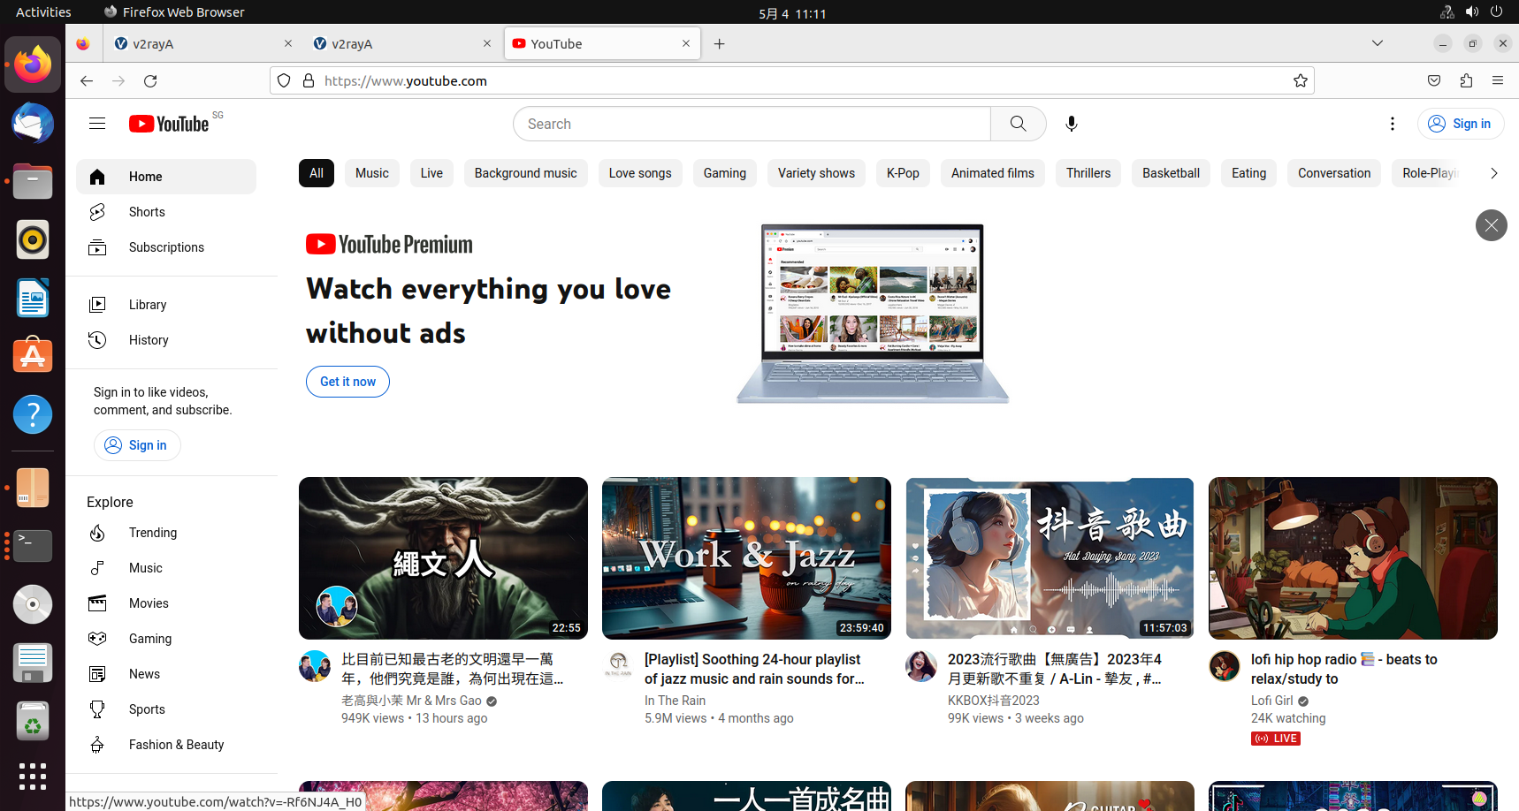
Task: Reload the page in Firefox
Action: click(150, 80)
